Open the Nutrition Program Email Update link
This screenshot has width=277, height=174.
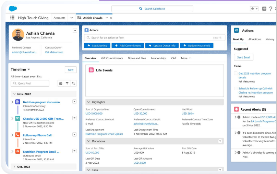104,134
